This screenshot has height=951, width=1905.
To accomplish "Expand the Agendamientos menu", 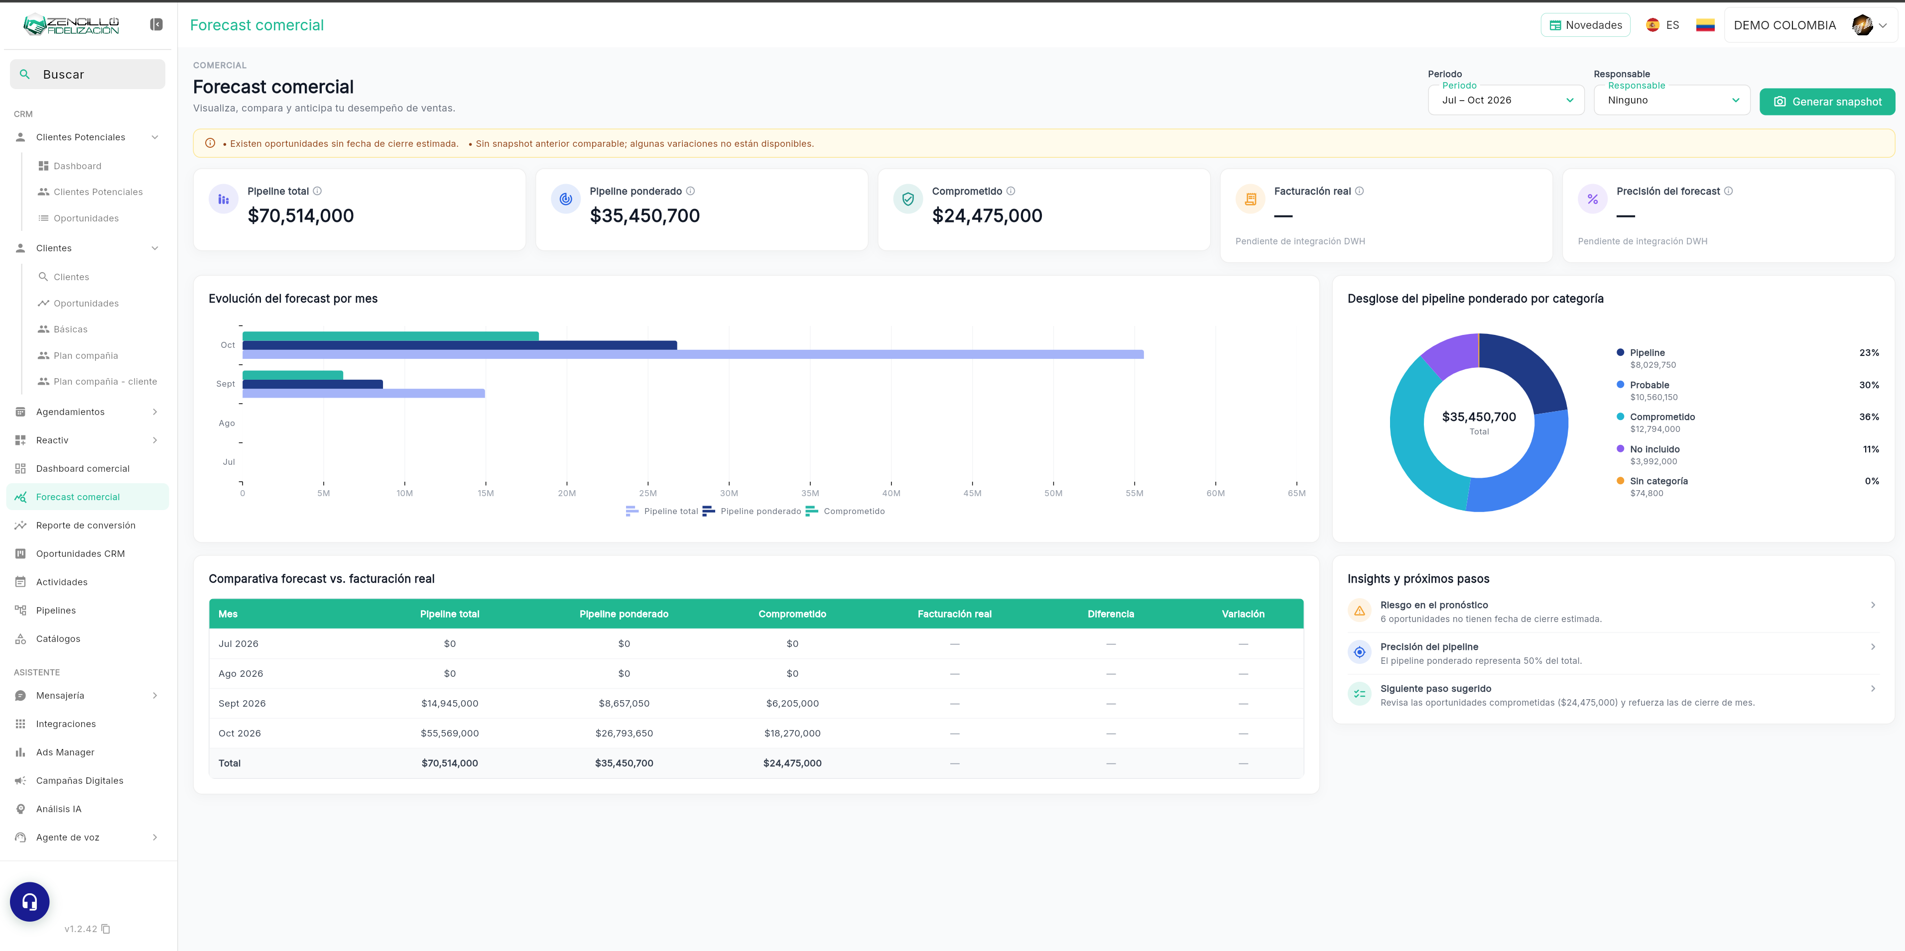I will click(154, 413).
